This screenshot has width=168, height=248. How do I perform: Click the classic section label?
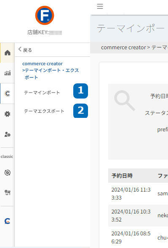(7, 157)
